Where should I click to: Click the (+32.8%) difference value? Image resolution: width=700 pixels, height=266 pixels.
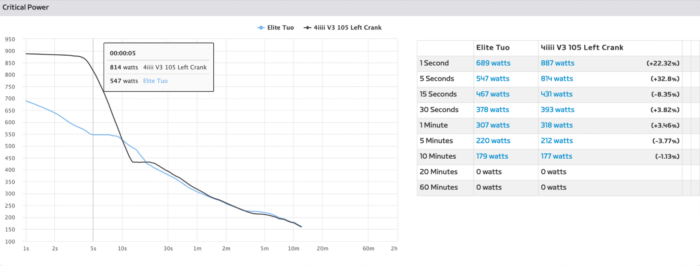pyautogui.click(x=665, y=79)
